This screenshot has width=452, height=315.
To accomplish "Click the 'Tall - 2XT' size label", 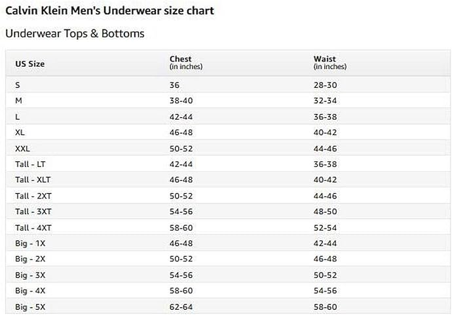I will (x=33, y=195).
